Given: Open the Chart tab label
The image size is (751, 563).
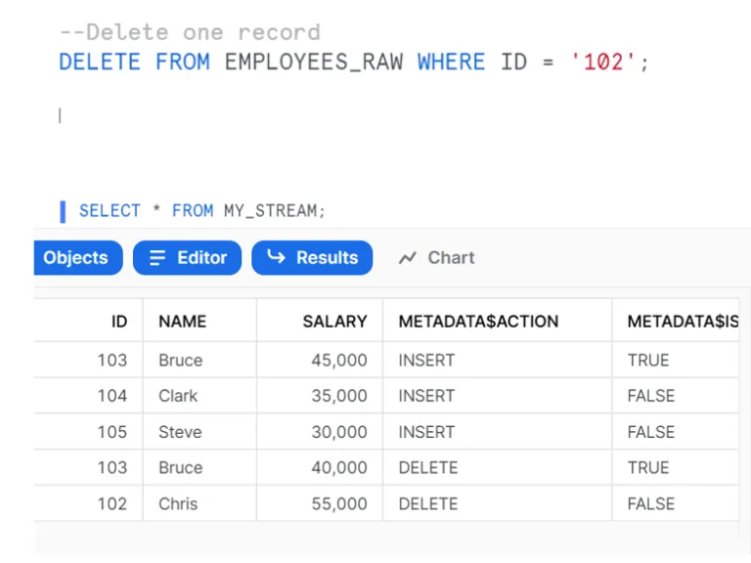Looking at the screenshot, I should pyautogui.click(x=451, y=258).
